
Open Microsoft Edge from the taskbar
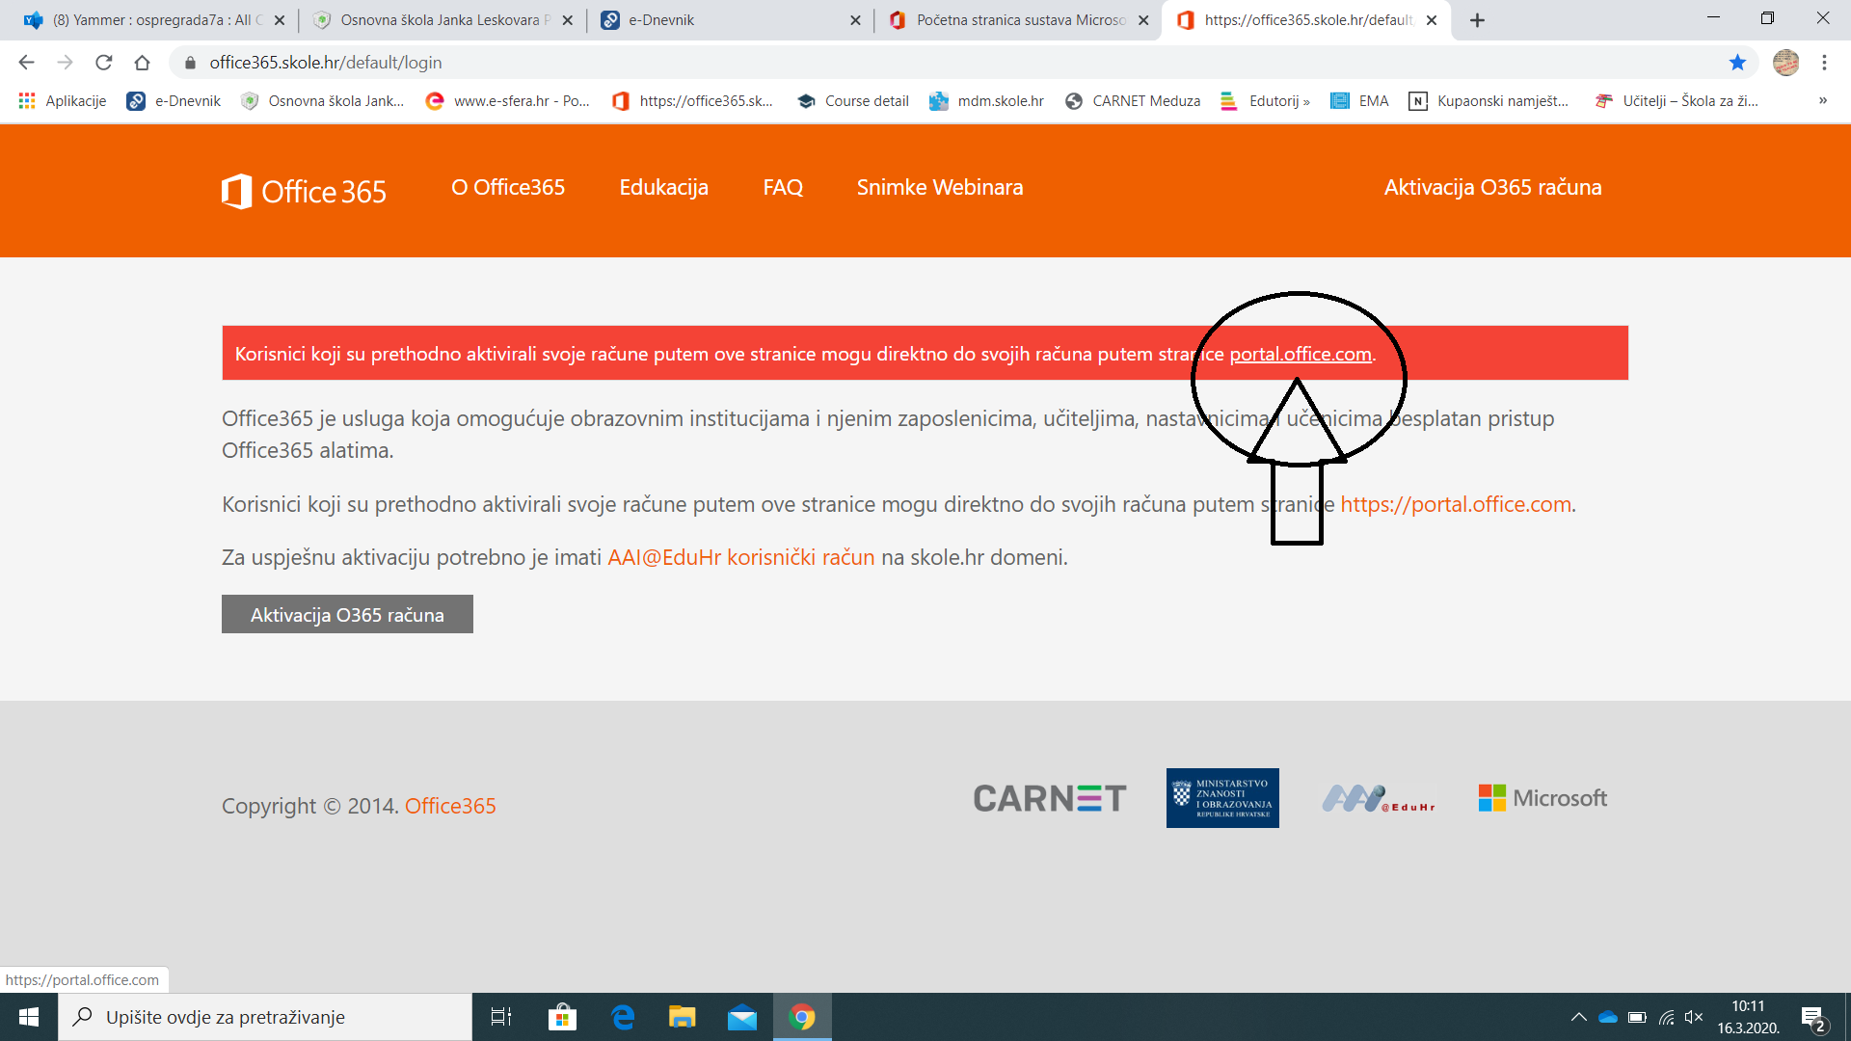point(623,1017)
